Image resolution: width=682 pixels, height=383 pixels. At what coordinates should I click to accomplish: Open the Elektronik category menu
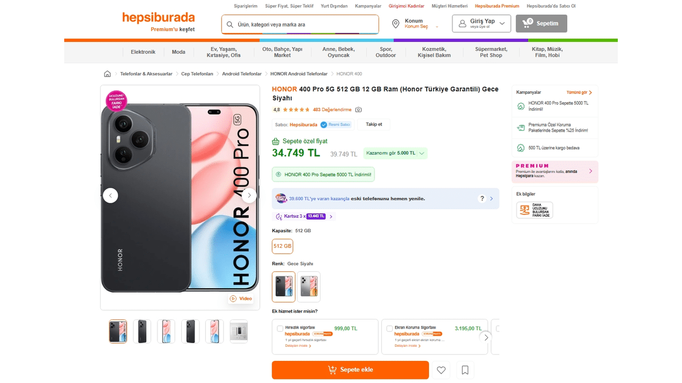click(x=143, y=51)
